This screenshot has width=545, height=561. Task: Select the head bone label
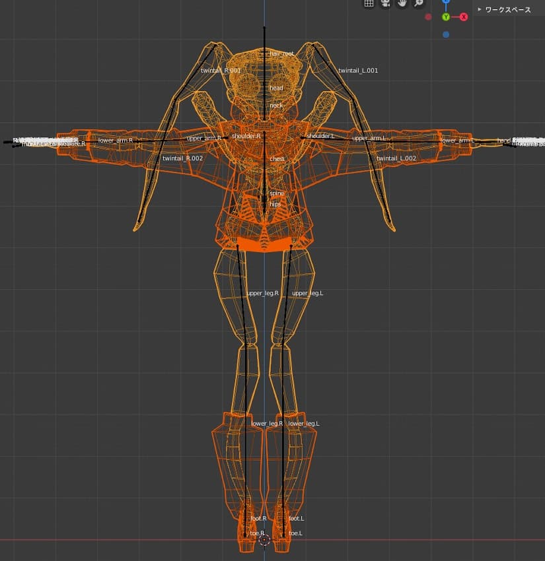(276, 88)
